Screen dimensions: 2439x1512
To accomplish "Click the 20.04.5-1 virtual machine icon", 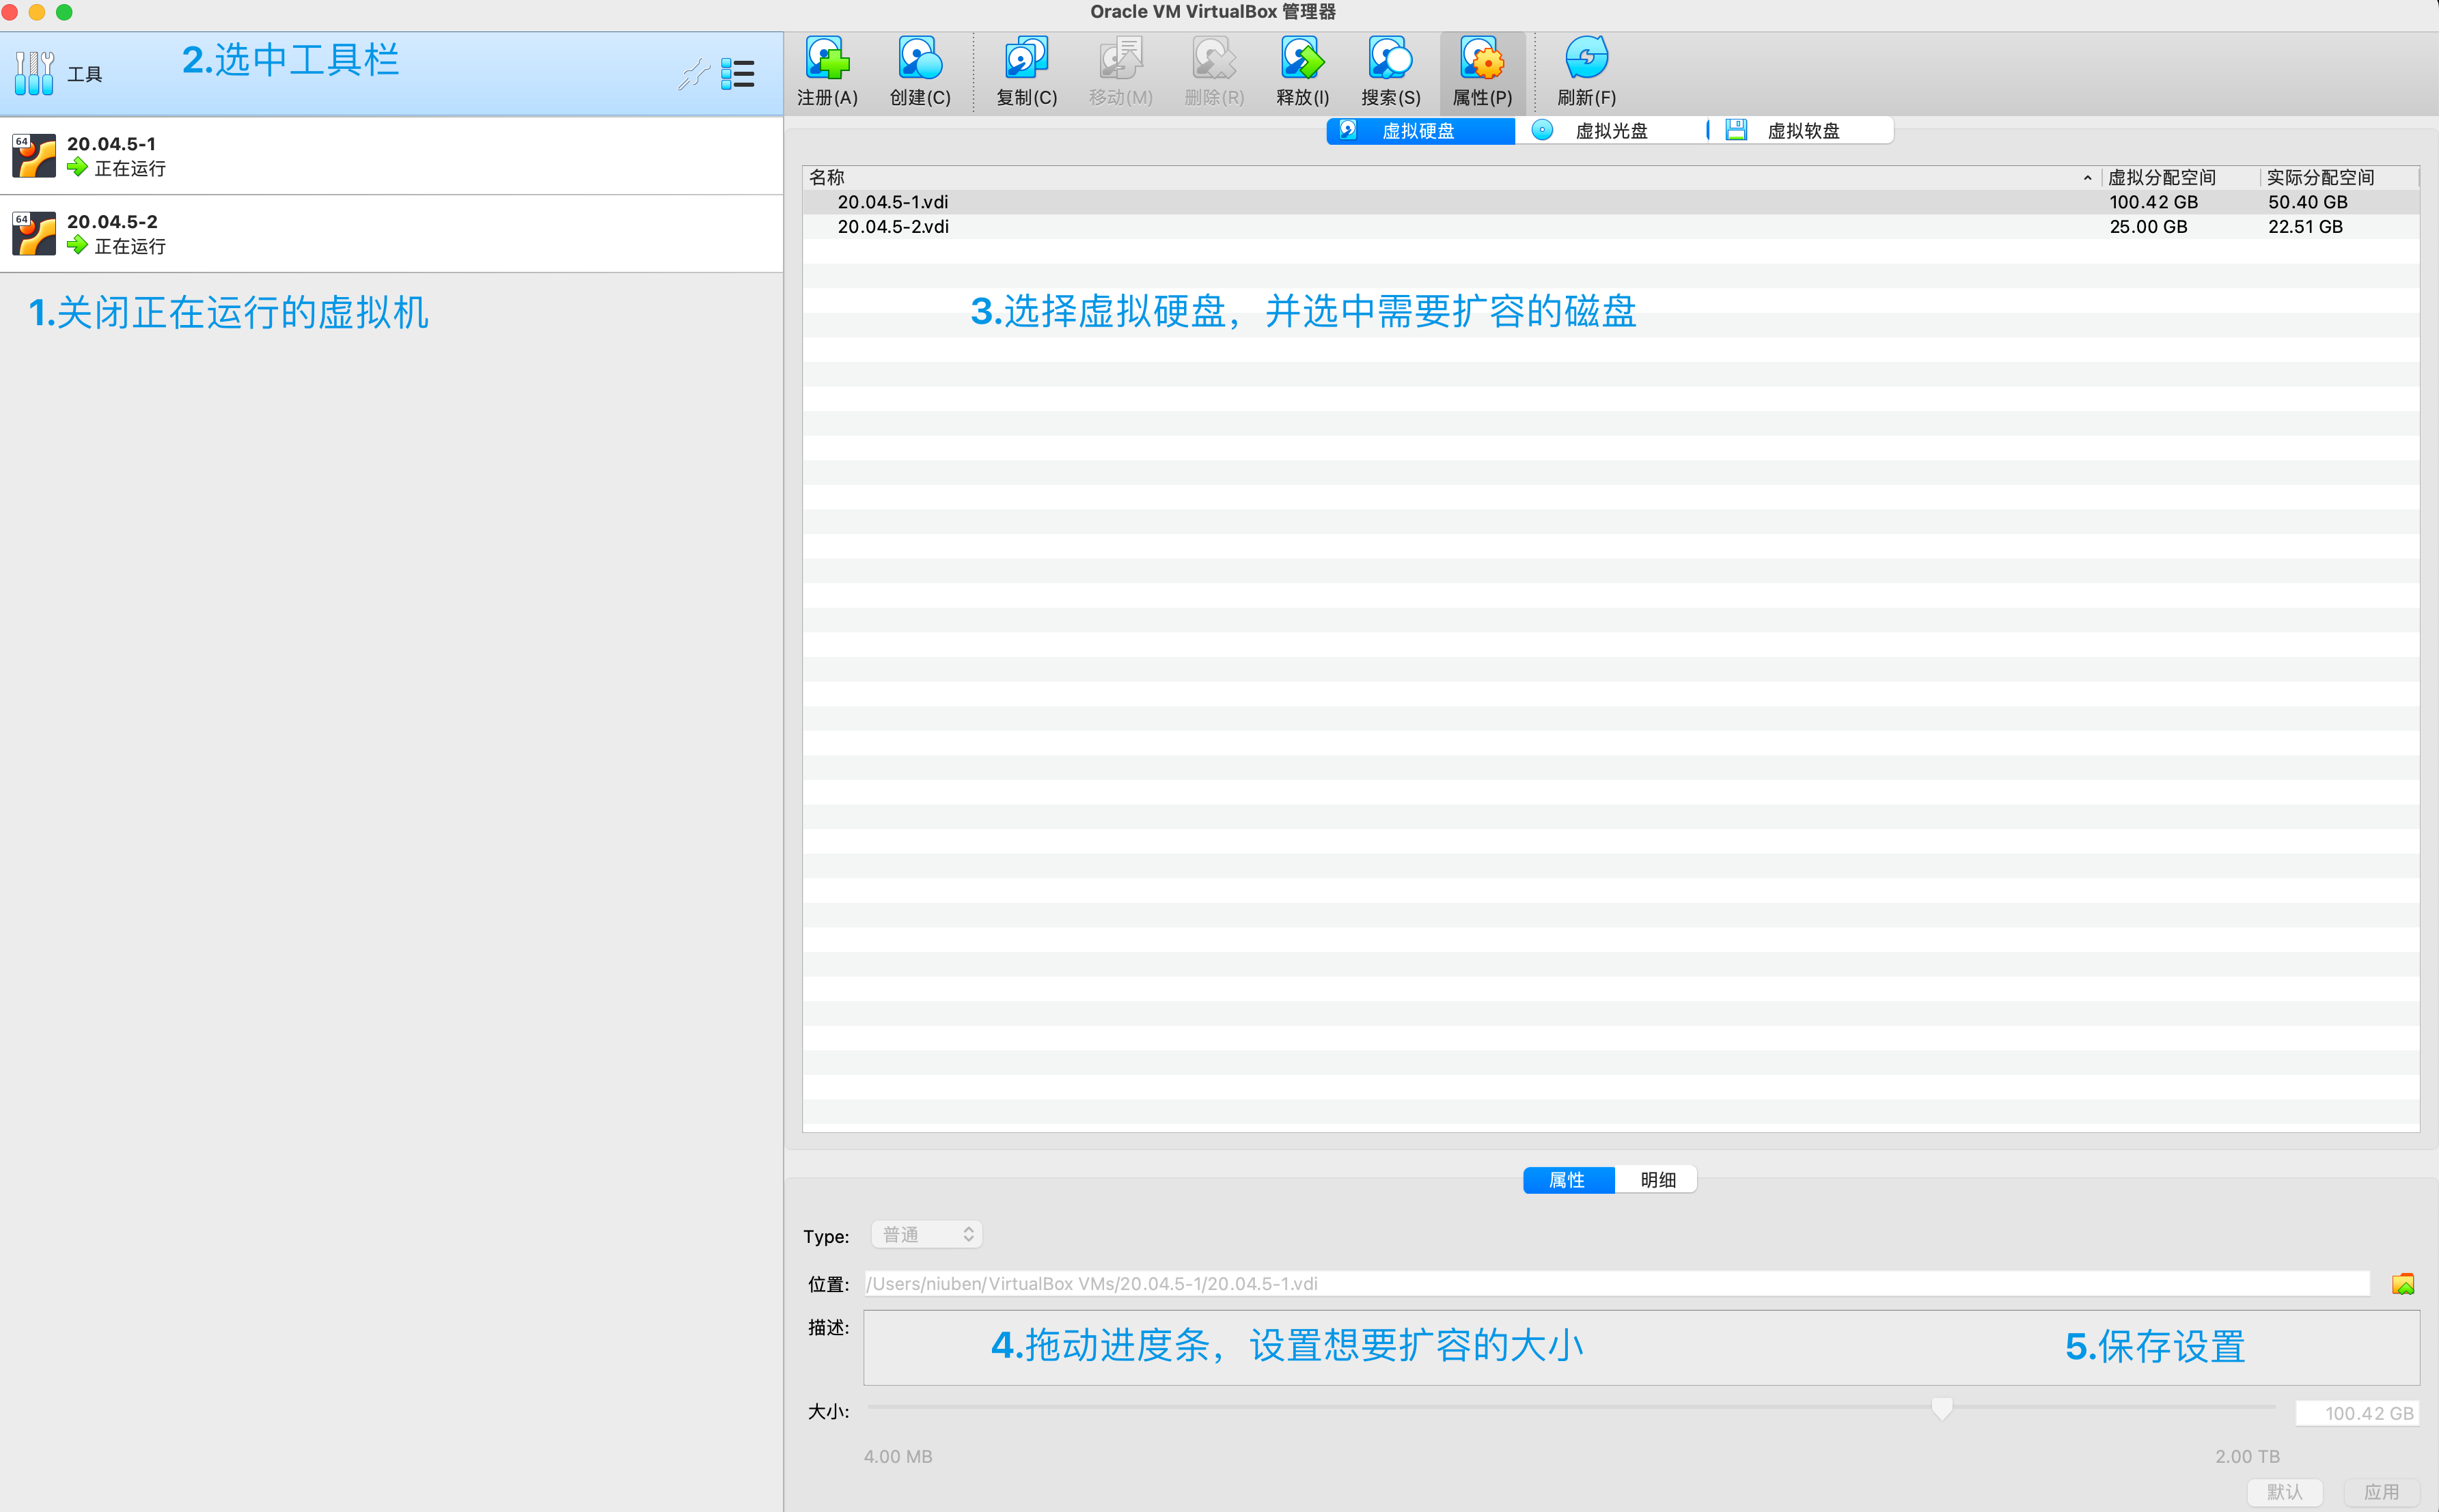I will pos(34,156).
